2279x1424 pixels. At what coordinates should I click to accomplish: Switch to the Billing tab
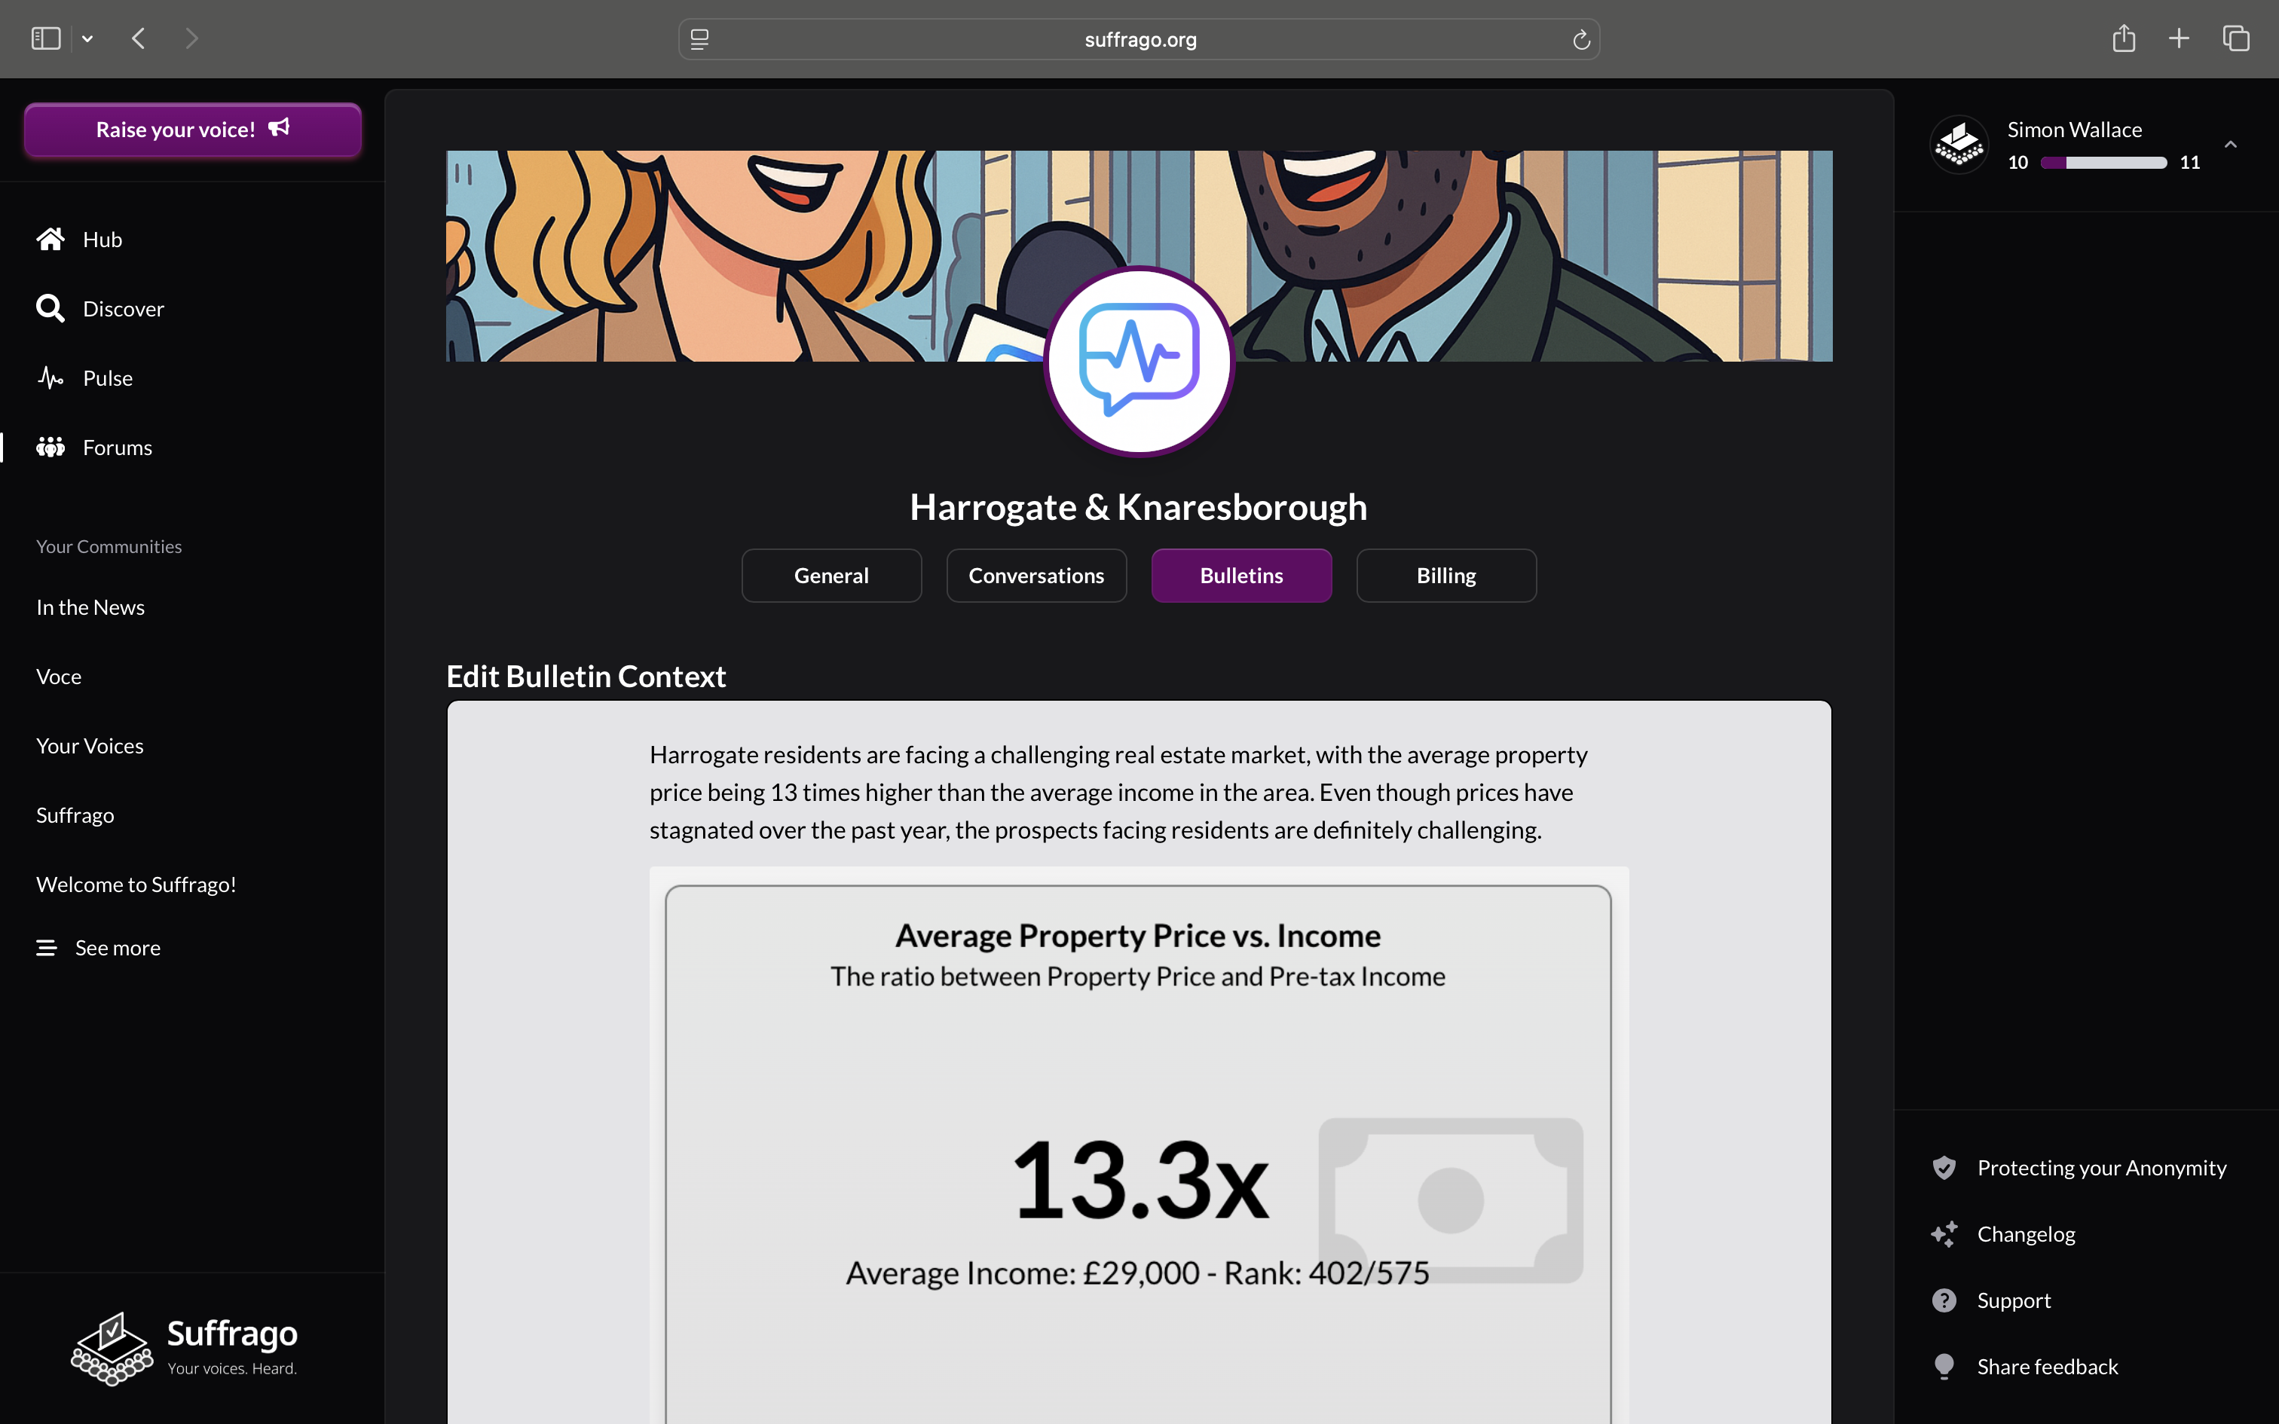click(1446, 576)
